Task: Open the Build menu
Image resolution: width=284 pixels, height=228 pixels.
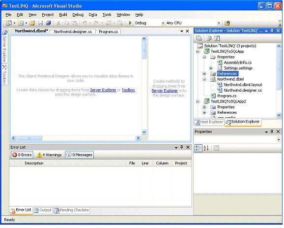Action: tap(63, 15)
